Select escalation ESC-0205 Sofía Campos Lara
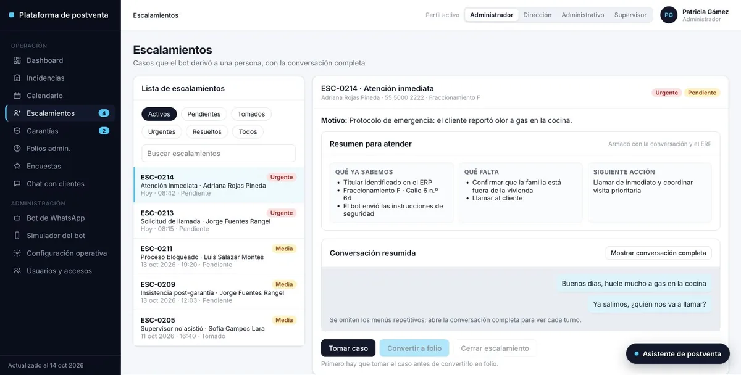The image size is (741, 375). (219, 328)
